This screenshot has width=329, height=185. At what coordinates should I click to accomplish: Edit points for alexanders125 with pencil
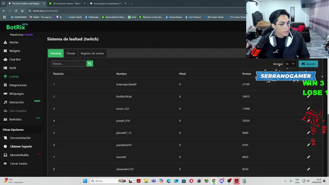pyautogui.click(x=308, y=169)
